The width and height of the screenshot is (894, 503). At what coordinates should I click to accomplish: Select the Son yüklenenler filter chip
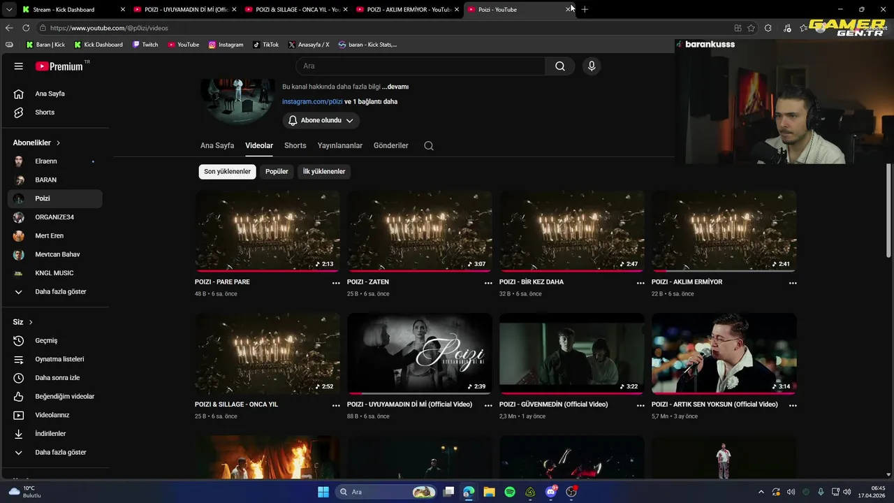point(227,172)
